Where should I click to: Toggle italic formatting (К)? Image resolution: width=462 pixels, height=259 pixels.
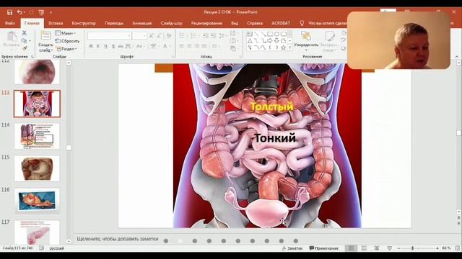tap(98, 46)
